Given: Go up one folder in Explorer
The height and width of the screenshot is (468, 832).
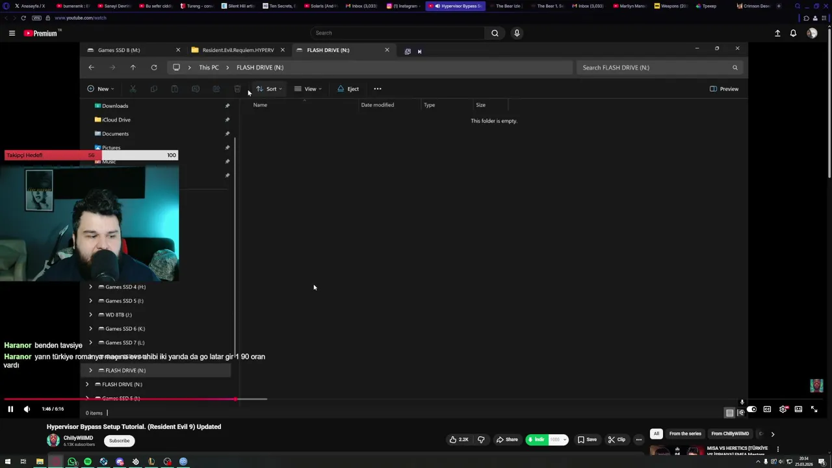Looking at the screenshot, I should [133, 68].
